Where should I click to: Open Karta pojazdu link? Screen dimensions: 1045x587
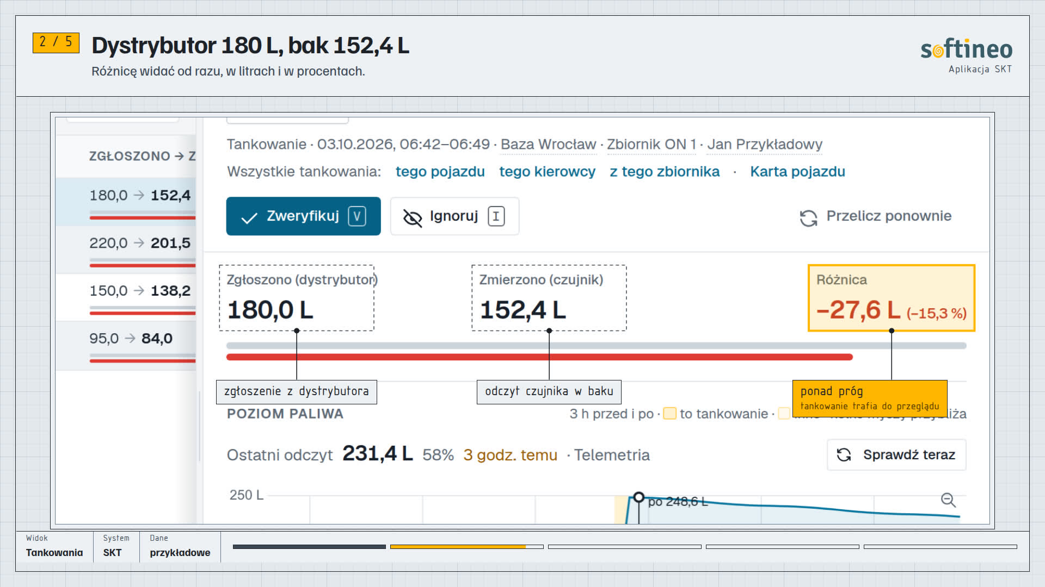pyautogui.click(x=797, y=172)
